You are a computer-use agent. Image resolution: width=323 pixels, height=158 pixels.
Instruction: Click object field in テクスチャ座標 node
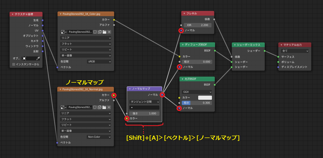point(28,58)
